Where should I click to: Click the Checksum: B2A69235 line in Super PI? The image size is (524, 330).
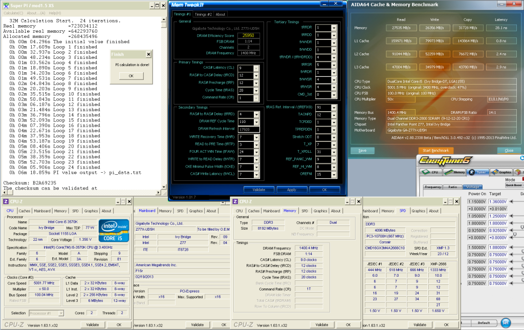pyautogui.click(x=30, y=183)
